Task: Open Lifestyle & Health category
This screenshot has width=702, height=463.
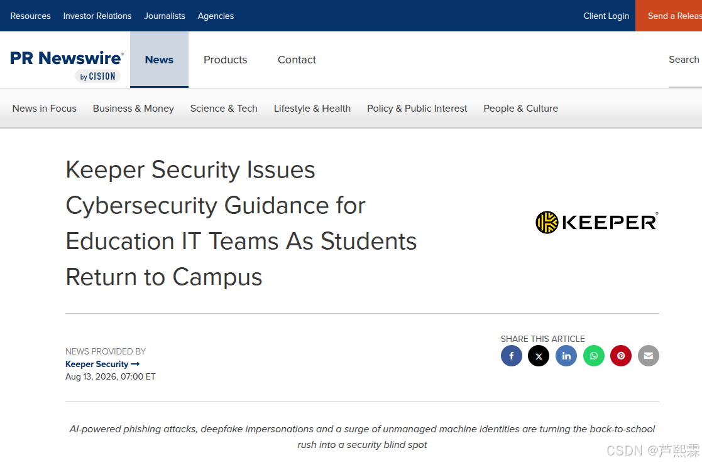Action: tap(312, 109)
